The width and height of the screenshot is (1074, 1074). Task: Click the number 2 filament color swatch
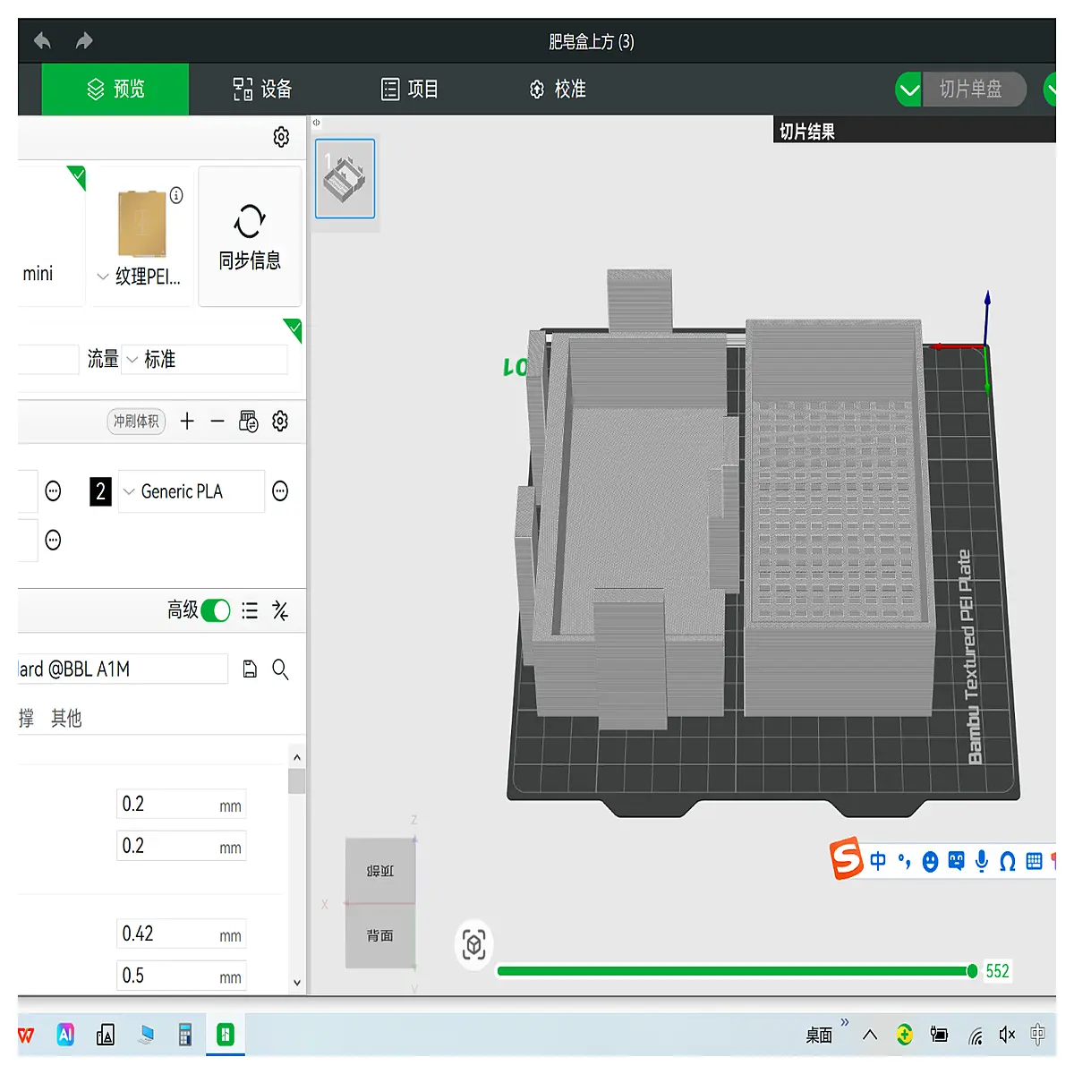(100, 491)
